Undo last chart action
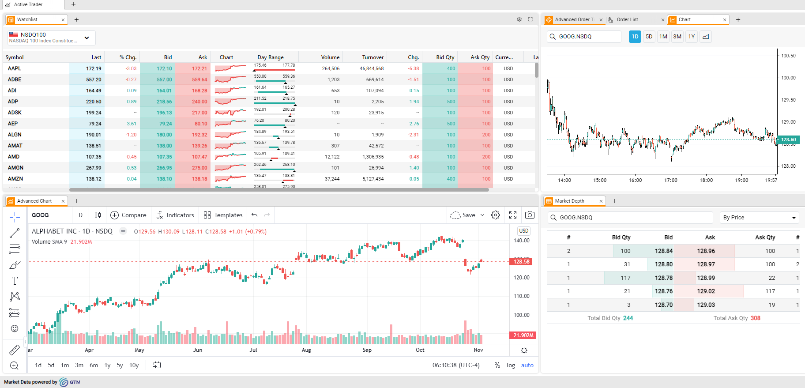Screen dimensions: 805x388 click(255, 215)
